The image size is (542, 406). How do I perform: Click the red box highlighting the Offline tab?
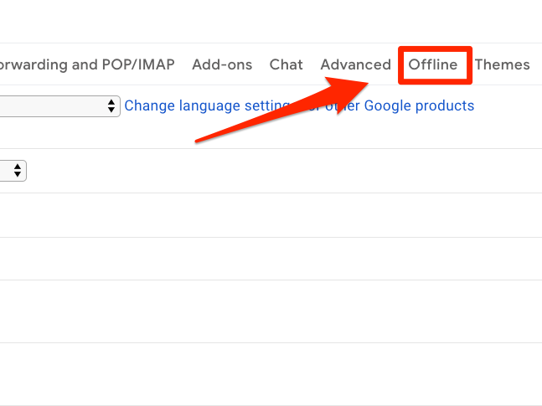[x=436, y=50]
